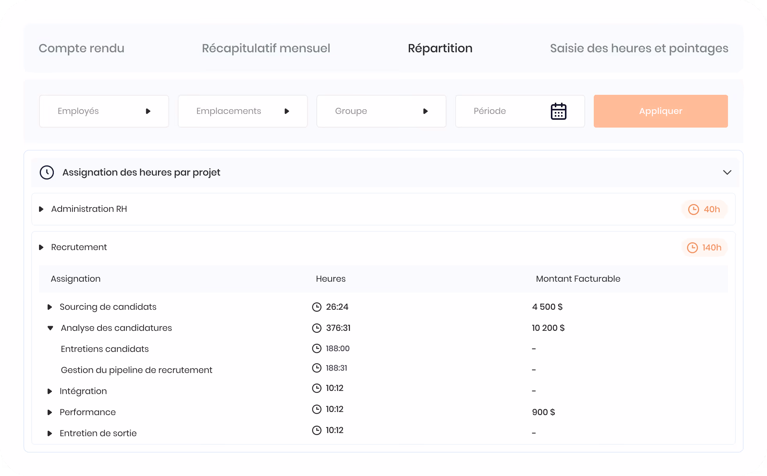The height and width of the screenshot is (476, 767).
Task: Collapse Analyse des candidatures triangle
Action: [x=50, y=328]
